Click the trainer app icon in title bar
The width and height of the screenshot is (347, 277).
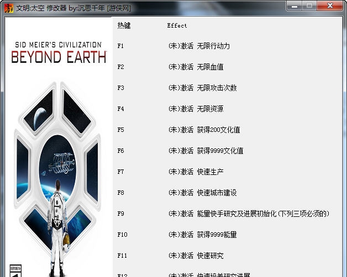[x=9, y=8]
